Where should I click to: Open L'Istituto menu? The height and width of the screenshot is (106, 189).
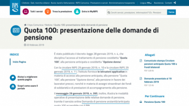26,3
